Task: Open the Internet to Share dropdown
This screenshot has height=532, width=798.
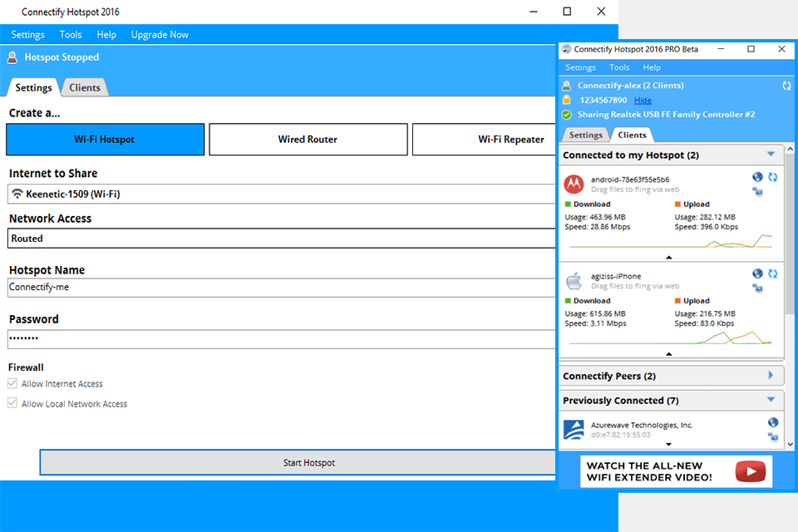Action: click(x=282, y=194)
